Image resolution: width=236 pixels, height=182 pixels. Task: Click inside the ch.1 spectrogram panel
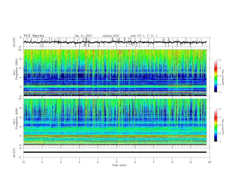pyautogui.click(x=115, y=73)
